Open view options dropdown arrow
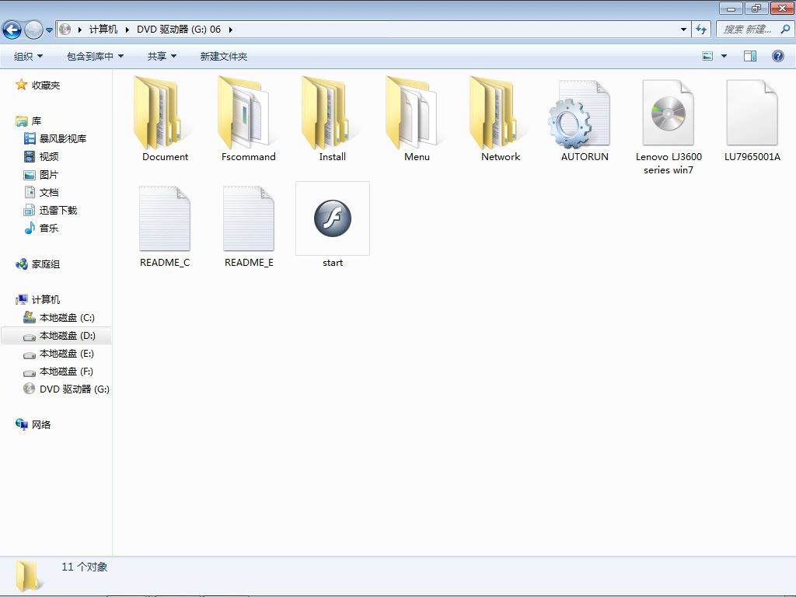The height and width of the screenshot is (597, 796). point(724,56)
